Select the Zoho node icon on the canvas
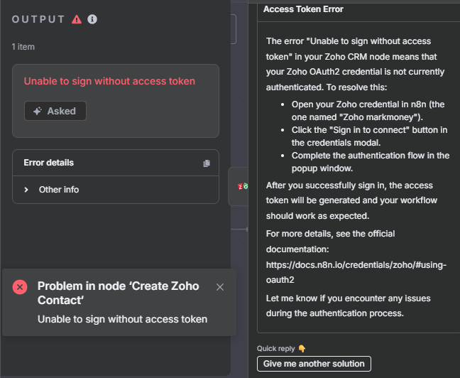Viewport: 460px width, 378px height. [243, 186]
